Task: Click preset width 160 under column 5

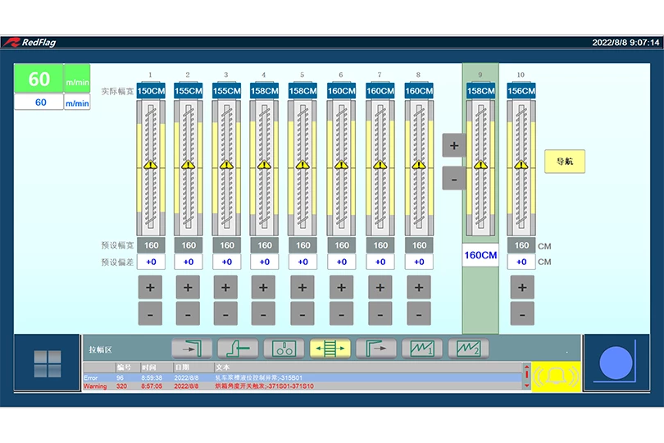Action: coord(302,245)
